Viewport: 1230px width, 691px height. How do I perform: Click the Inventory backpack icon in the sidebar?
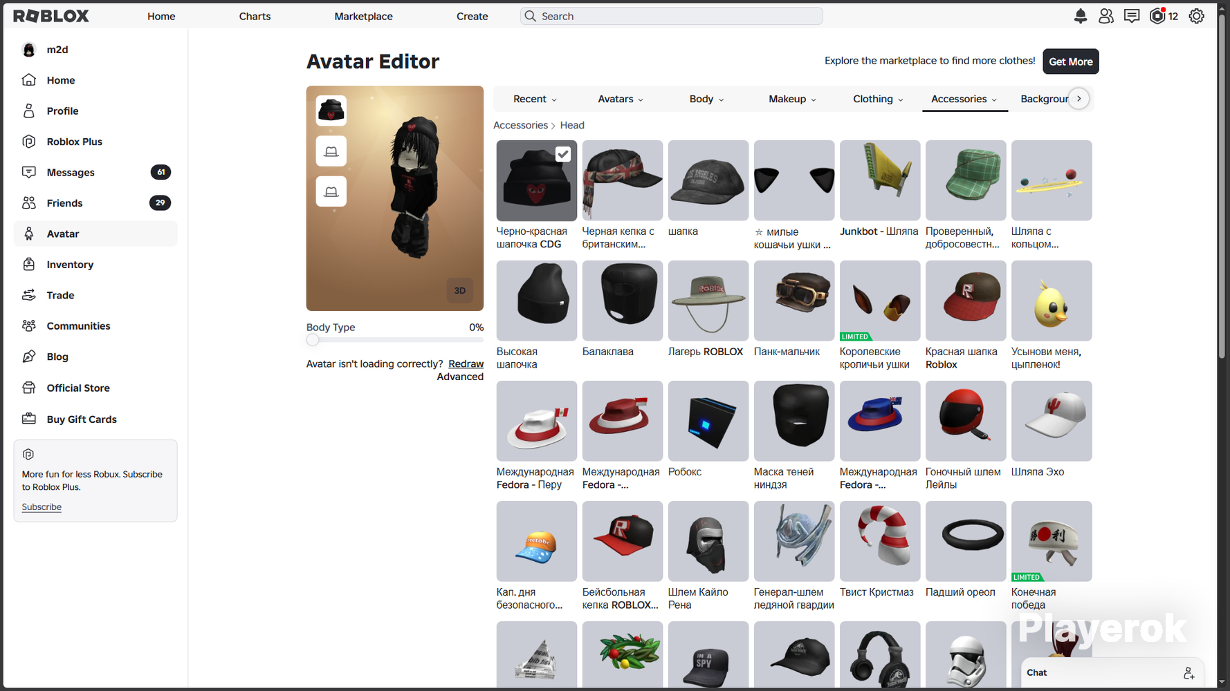pos(29,265)
